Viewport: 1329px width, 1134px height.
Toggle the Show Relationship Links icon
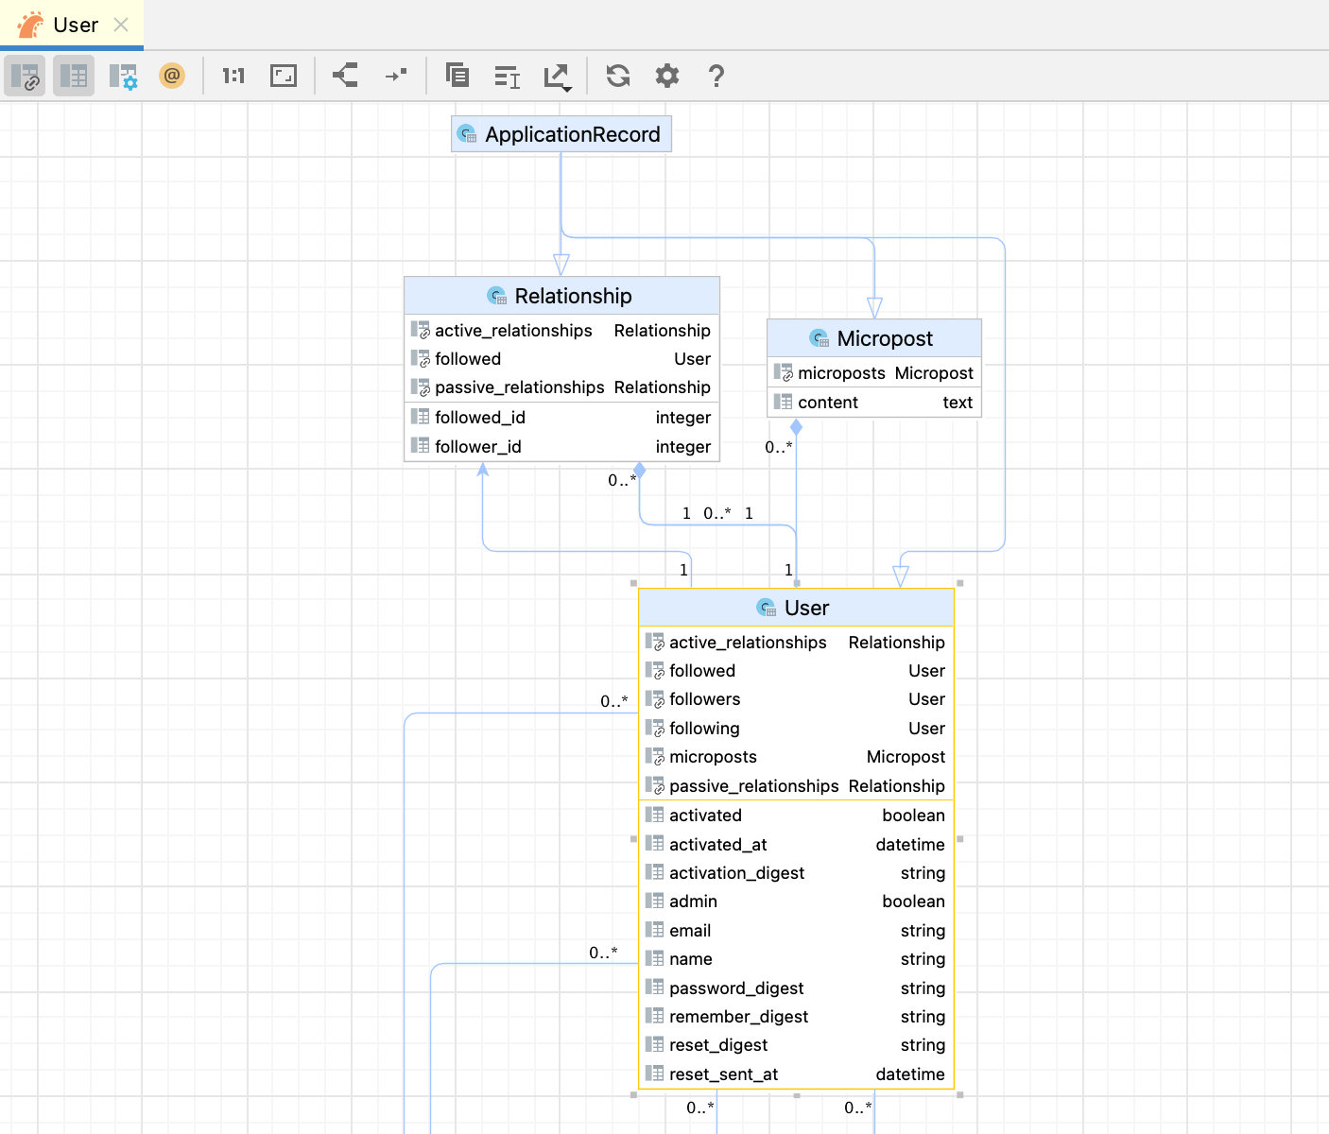pos(25,76)
